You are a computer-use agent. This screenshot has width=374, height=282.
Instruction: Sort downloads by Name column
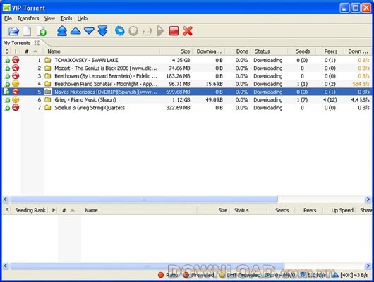tap(54, 51)
